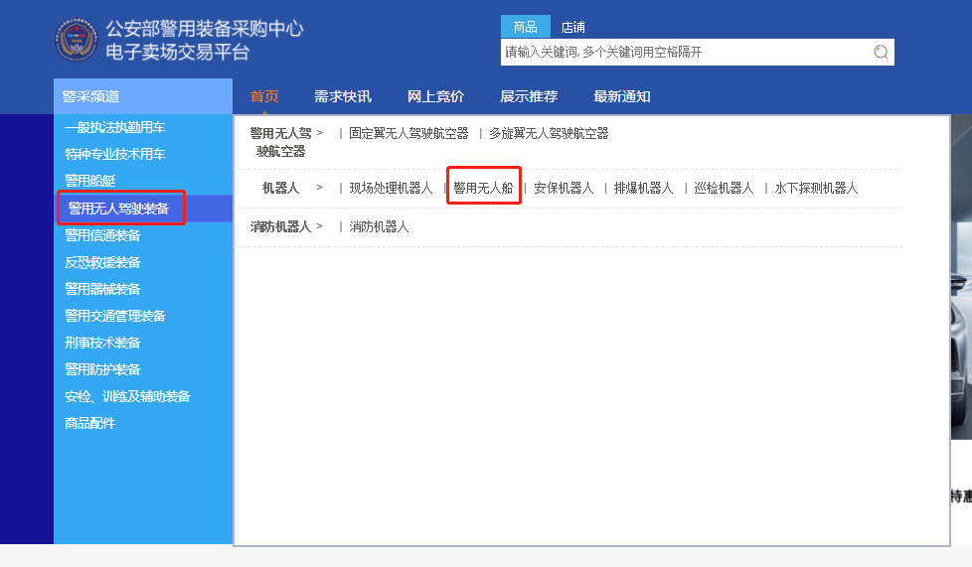
Task: Go to 网上竞价 page
Action: 435,96
